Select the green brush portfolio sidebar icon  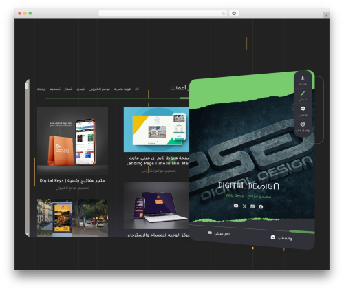click(x=303, y=94)
